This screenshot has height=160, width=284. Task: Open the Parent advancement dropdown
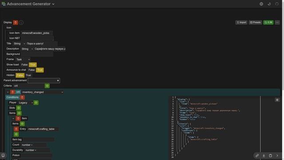[44, 80]
